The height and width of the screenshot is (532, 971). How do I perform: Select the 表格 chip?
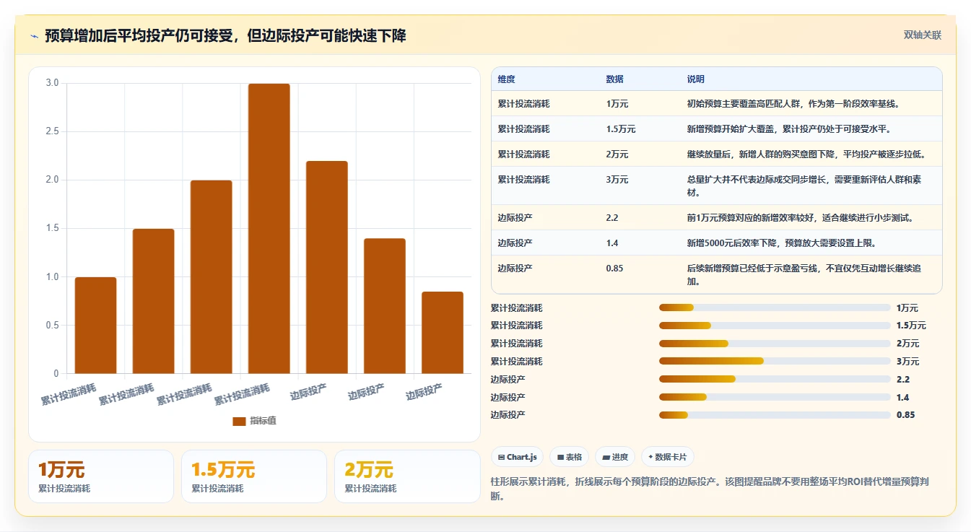tap(570, 457)
